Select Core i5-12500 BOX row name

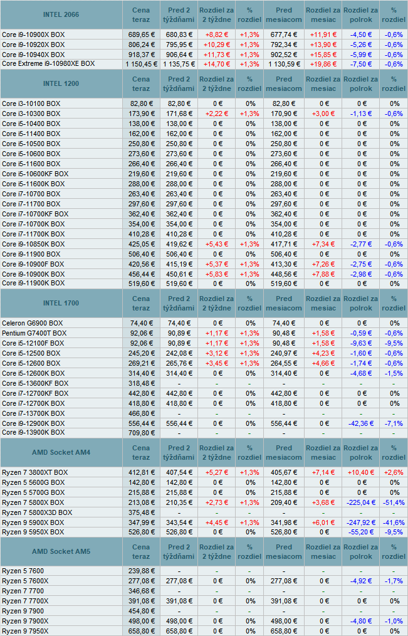31,353
